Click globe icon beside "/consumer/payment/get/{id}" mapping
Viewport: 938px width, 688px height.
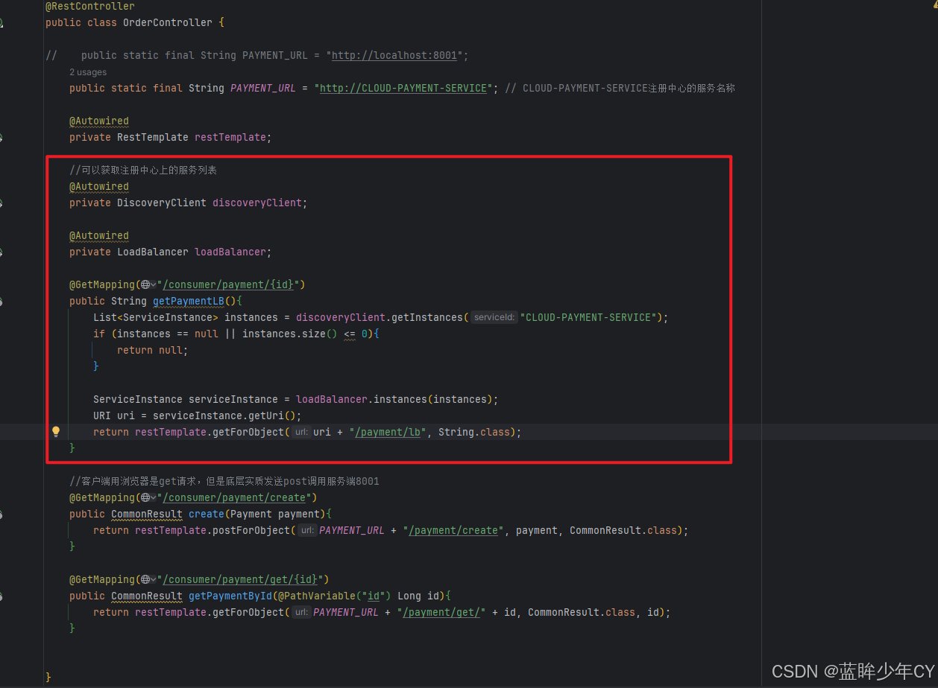click(x=145, y=579)
